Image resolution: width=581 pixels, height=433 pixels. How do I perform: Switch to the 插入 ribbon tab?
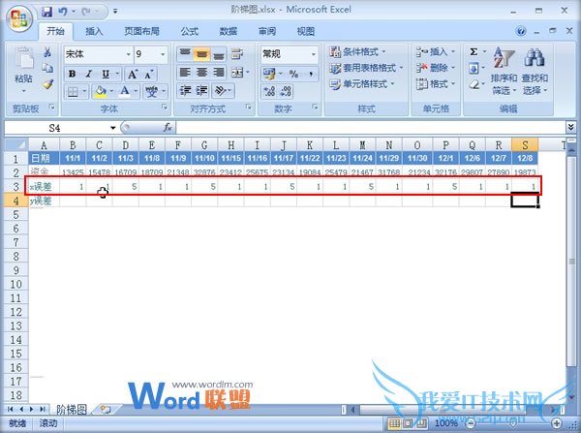(x=94, y=32)
